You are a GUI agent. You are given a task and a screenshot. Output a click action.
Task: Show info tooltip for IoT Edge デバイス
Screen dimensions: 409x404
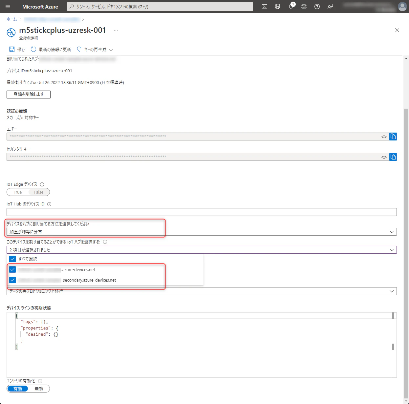tap(42, 184)
